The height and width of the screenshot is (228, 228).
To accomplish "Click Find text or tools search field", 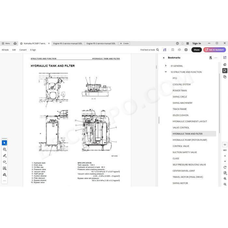I will 150,50.
